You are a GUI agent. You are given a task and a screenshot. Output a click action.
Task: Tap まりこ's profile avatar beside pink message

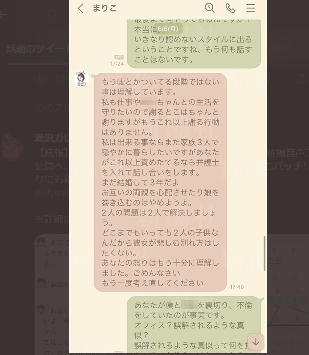(81, 78)
